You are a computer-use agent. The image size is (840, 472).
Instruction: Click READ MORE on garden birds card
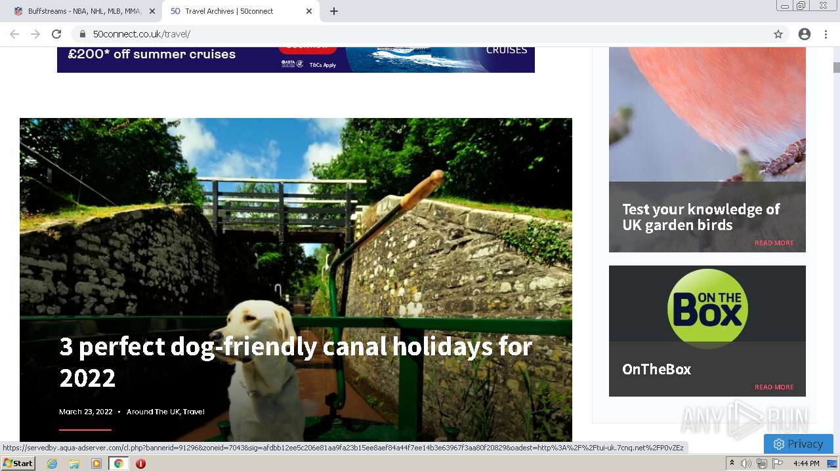pyautogui.click(x=774, y=243)
